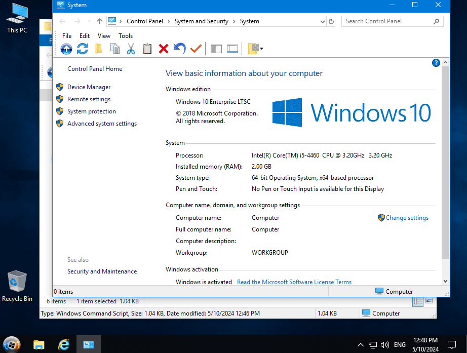Click the Copy toolbar icon
467x353 pixels.
click(x=115, y=49)
